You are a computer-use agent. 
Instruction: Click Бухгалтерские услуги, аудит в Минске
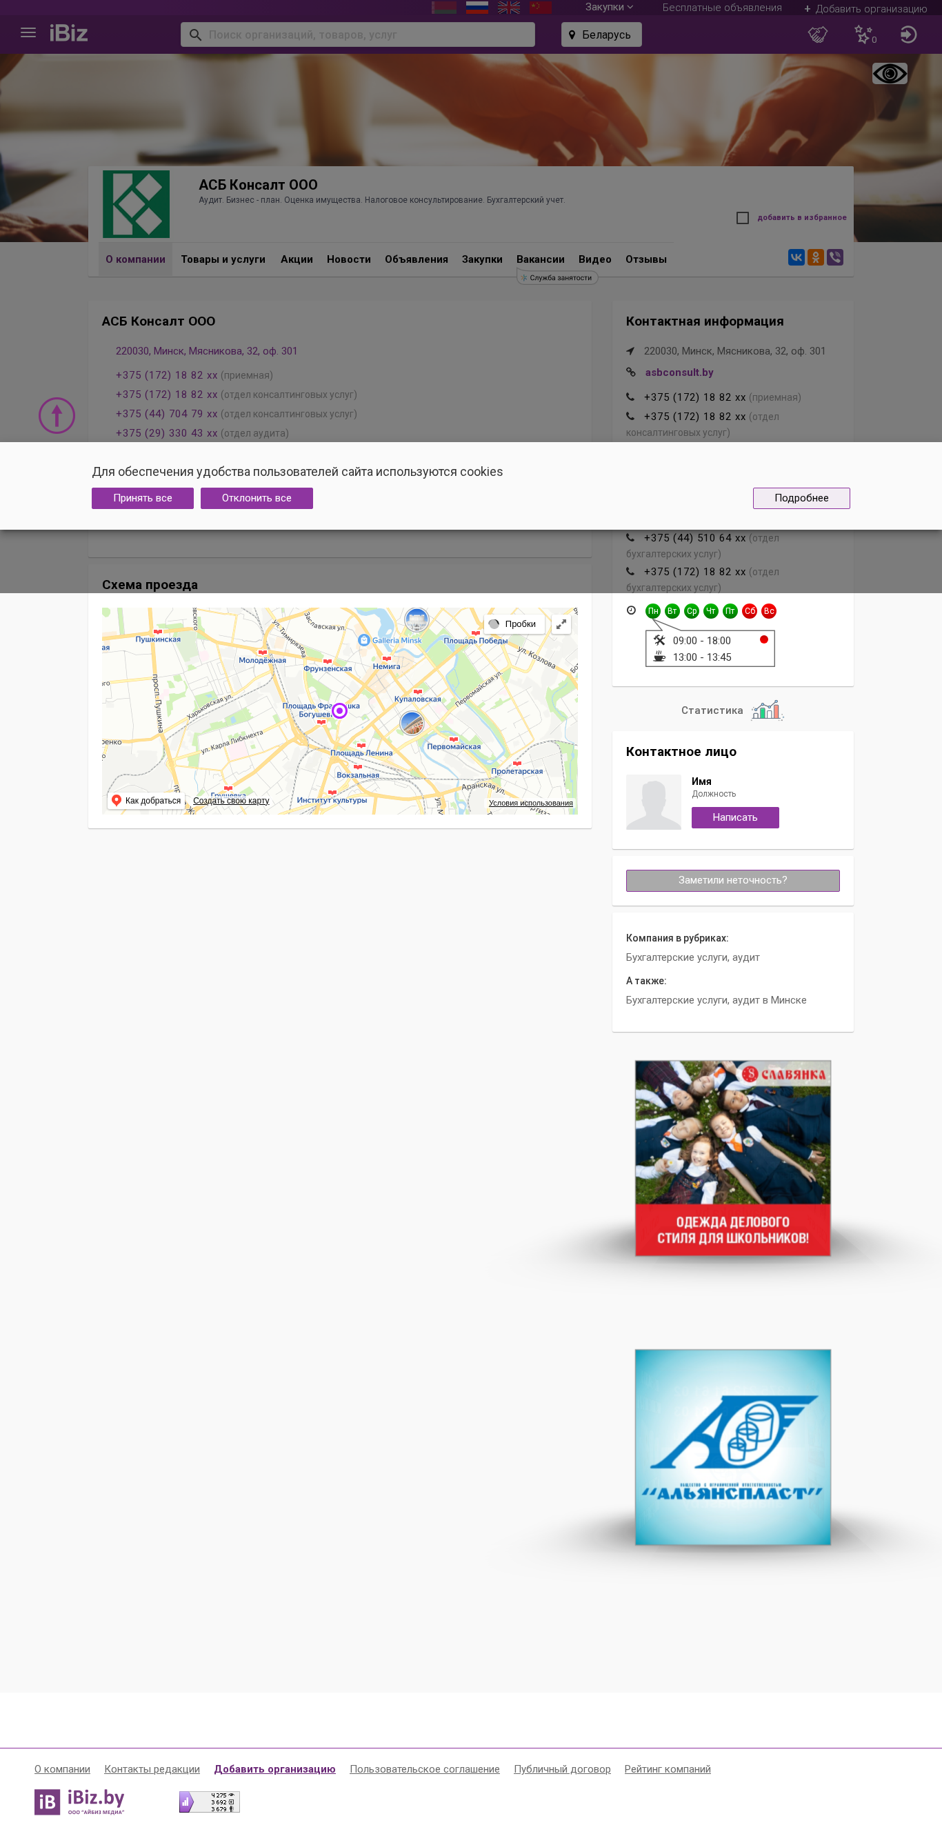pos(716,999)
